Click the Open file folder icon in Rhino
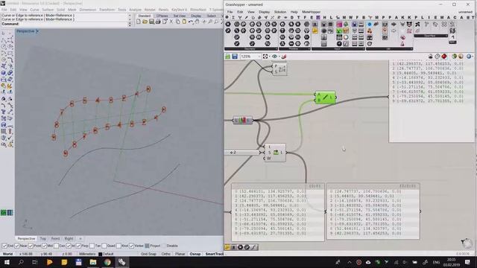The width and height of the screenshot is (477, 268). (145, 22)
